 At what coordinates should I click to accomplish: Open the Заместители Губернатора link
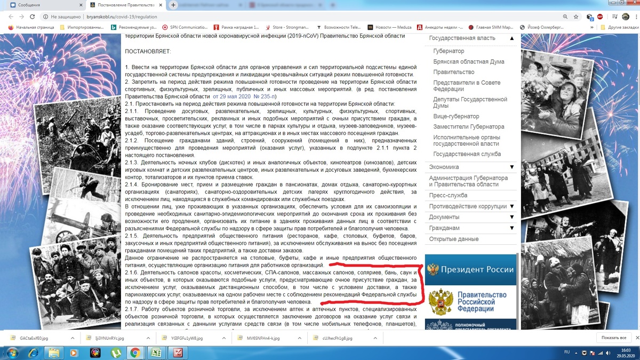pyautogui.click(x=469, y=127)
